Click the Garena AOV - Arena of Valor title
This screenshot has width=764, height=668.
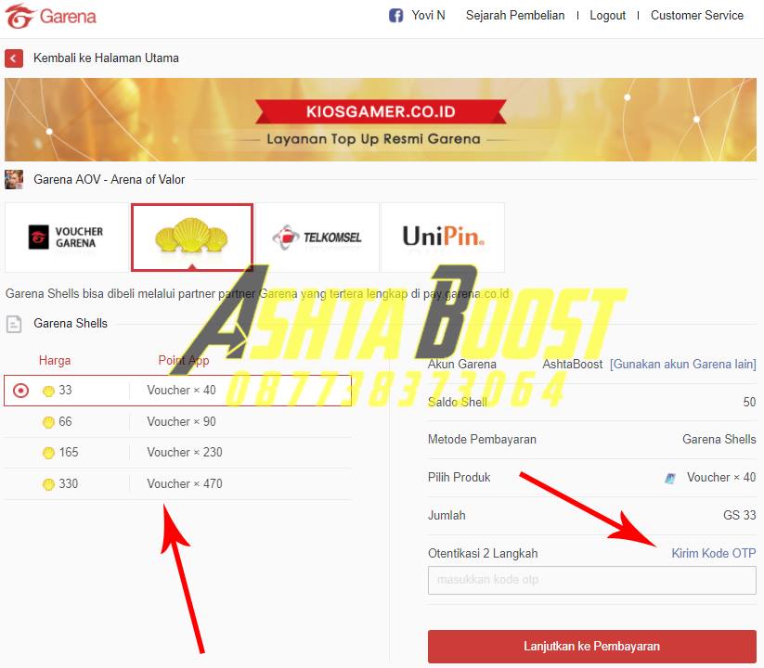110,180
